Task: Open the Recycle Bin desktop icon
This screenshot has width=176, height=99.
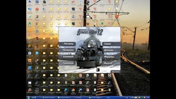Action: pyautogui.click(x=30, y=17)
